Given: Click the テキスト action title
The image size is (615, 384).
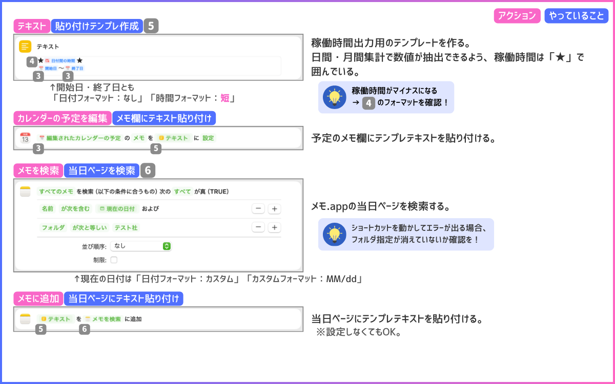Looking at the screenshot, I should click(48, 47).
